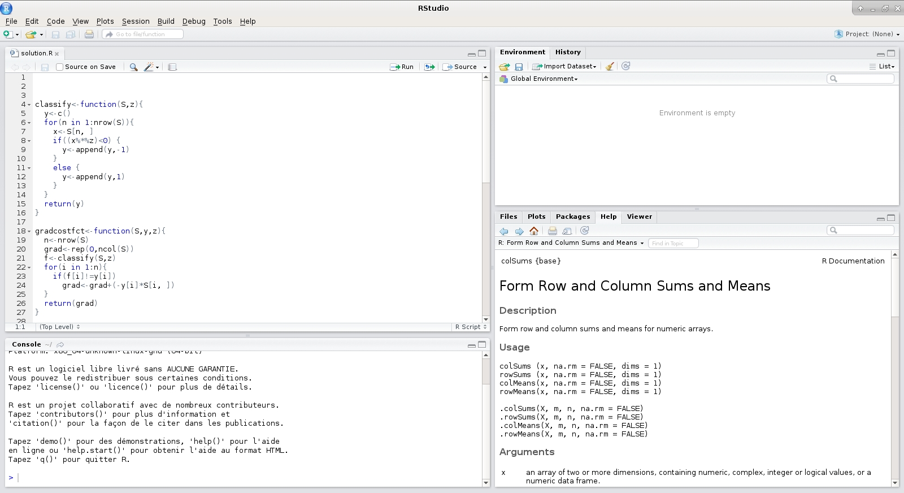This screenshot has height=493, width=904.
Task: Maximize the Environment pane
Action: (x=891, y=53)
